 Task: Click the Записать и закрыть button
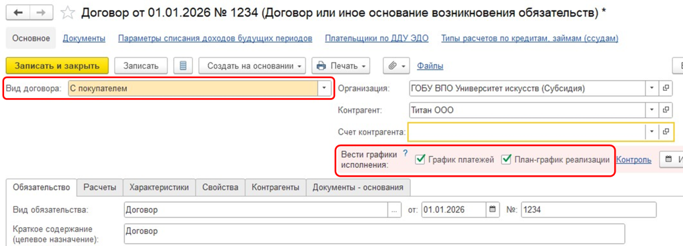[x=57, y=66]
